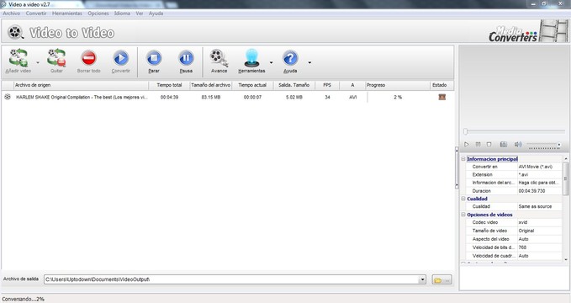Click the Estado status icon in the video row
571x303 pixels.
[442, 97]
